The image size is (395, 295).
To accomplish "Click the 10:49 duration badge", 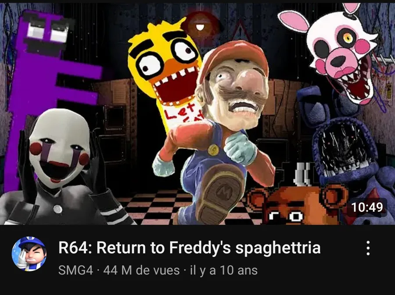I will 367,207.
